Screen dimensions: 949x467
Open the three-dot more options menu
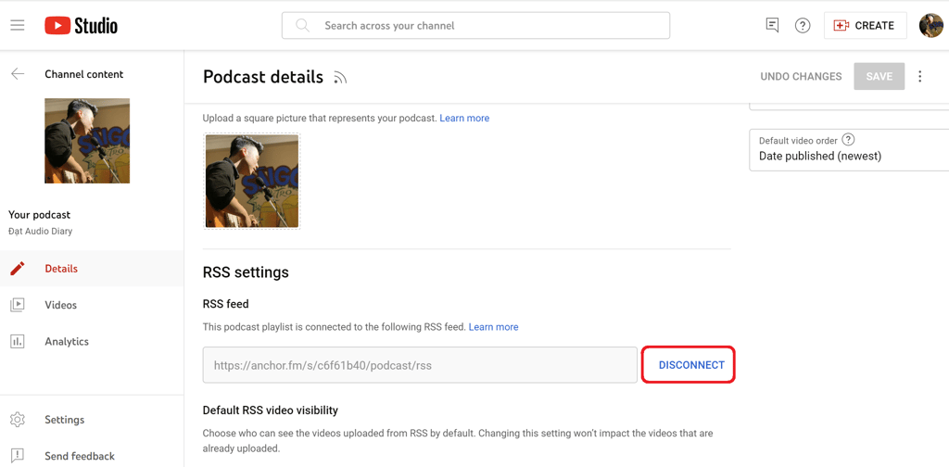[x=920, y=76]
